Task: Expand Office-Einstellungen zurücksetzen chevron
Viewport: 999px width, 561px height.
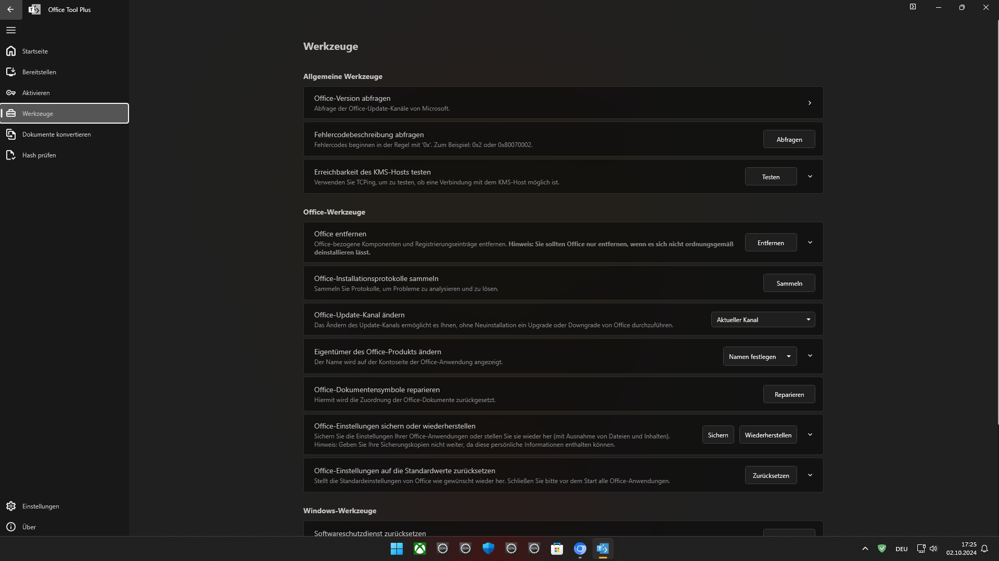Action: click(x=810, y=475)
